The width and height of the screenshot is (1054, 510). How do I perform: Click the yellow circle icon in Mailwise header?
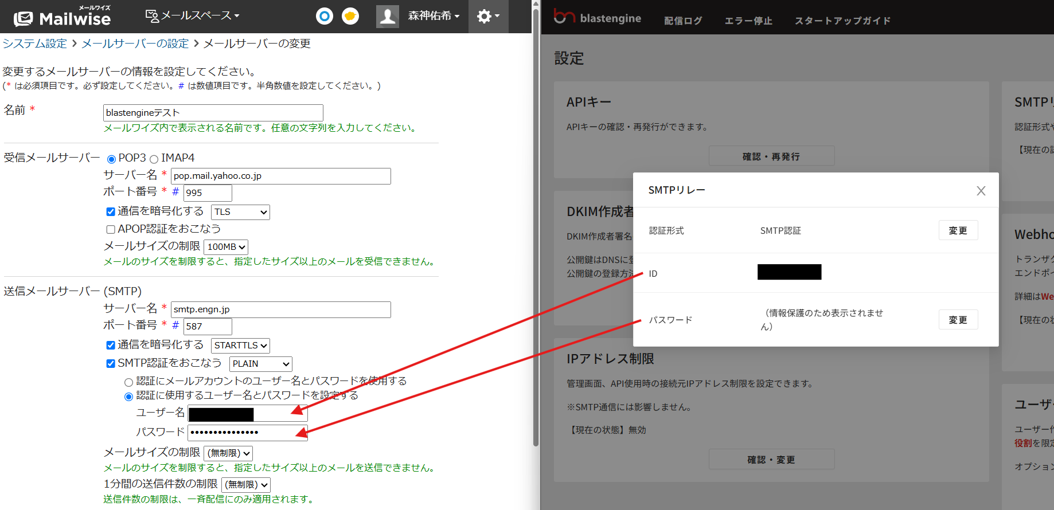pos(350,16)
